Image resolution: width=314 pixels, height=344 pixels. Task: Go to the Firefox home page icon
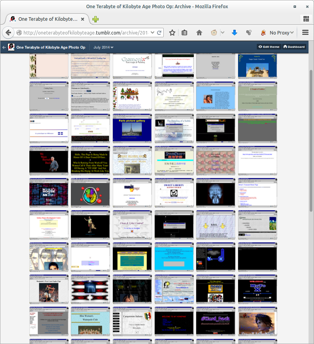[x=199, y=33]
